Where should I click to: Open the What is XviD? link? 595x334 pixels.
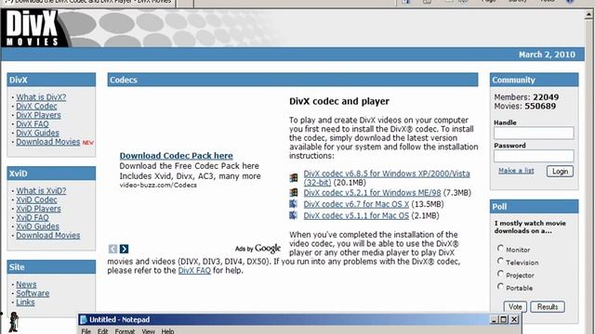pos(41,190)
